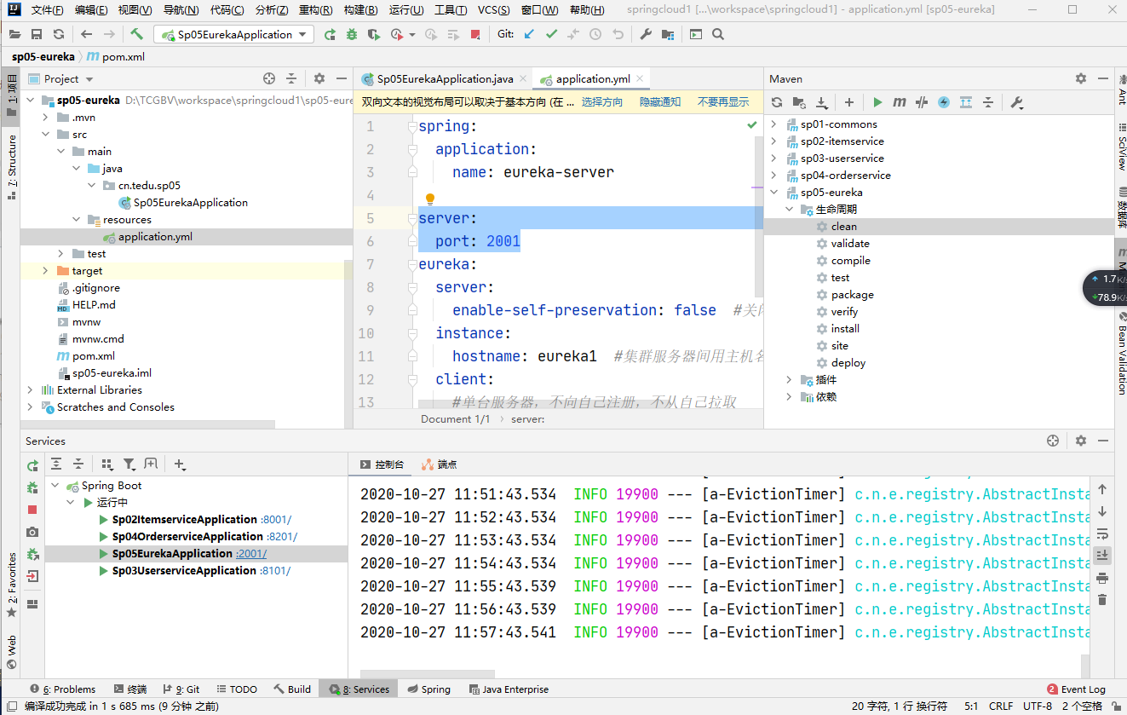Update project via blue Git arrow icon
Screen dimensions: 1127x715
(x=528, y=33)
